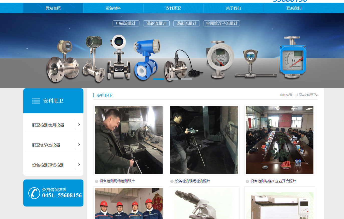Open the conference room meeting photo

pos(280,140)
